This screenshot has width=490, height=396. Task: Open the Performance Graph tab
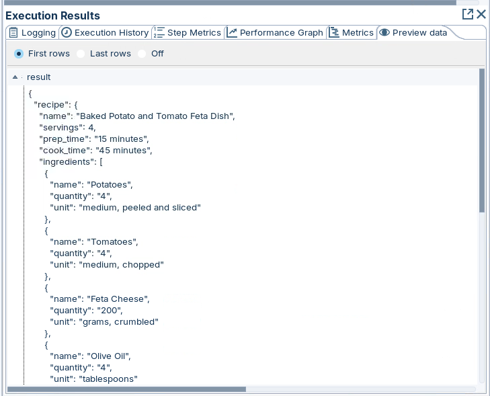pos(281,32)
